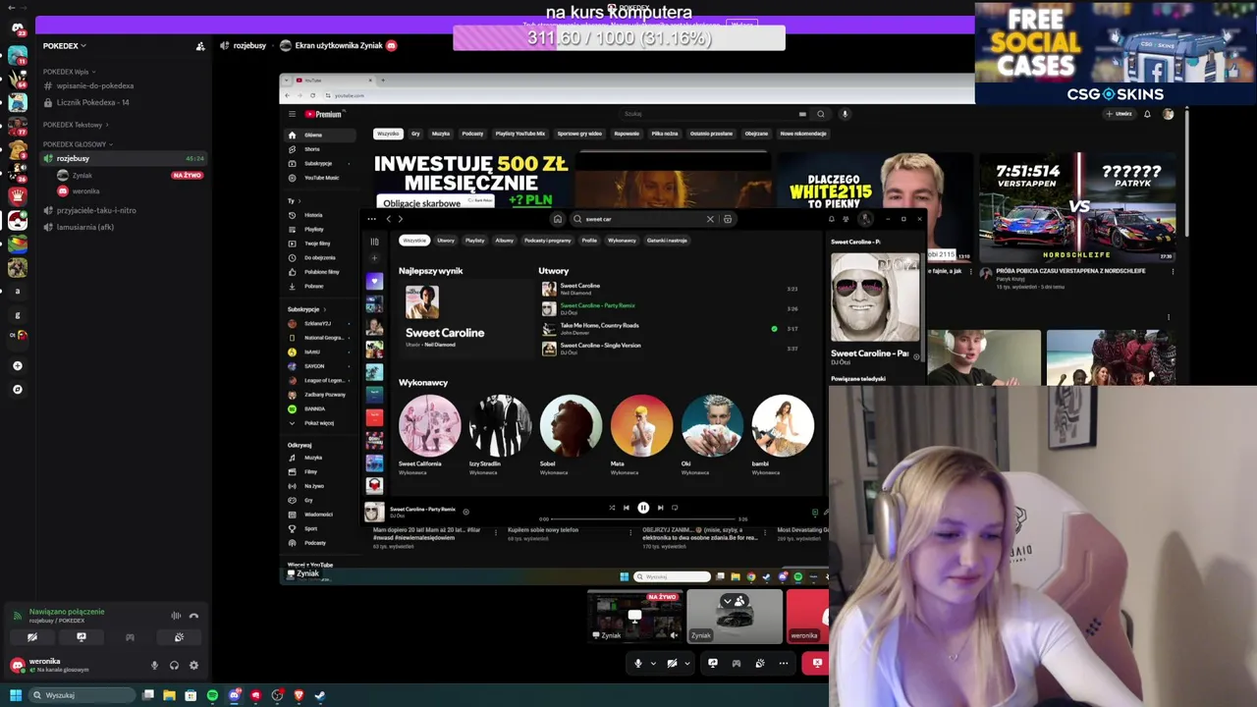The width and height of the screenshot is (1257, 707).
Task: Toggle microphone in bottom call controls
Action: pyautogui.click(x=638, y=664)
